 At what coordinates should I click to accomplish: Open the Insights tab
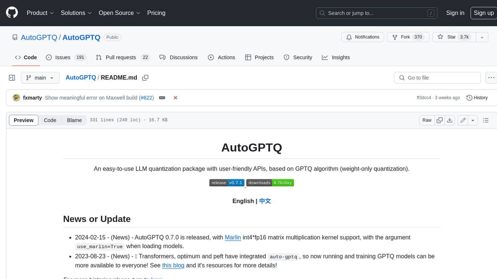point(336,57)
